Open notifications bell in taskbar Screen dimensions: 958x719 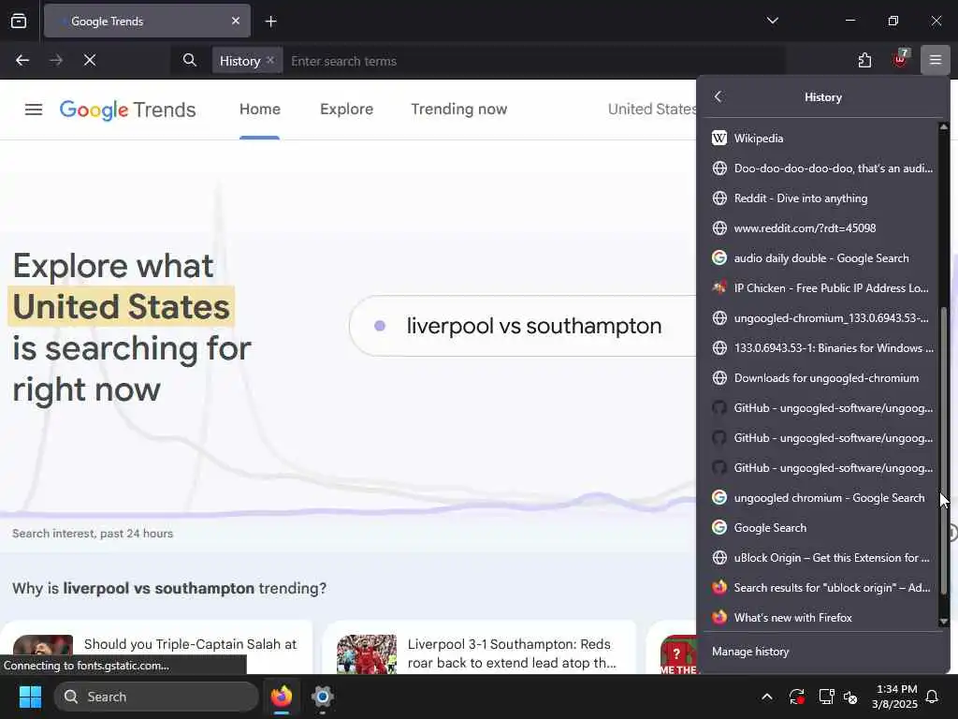[933, 697]
